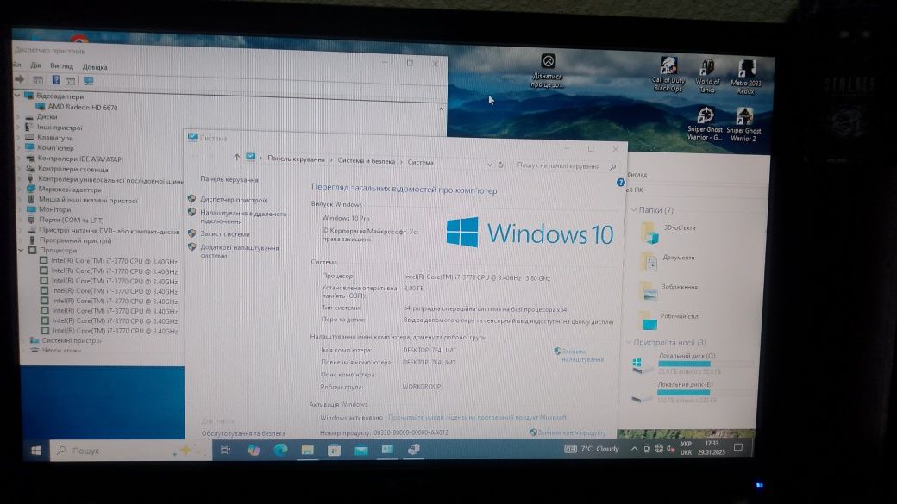Select the Порти (COM та LPT) row
The image size is (897, 504).
click(x=71, y=220)
